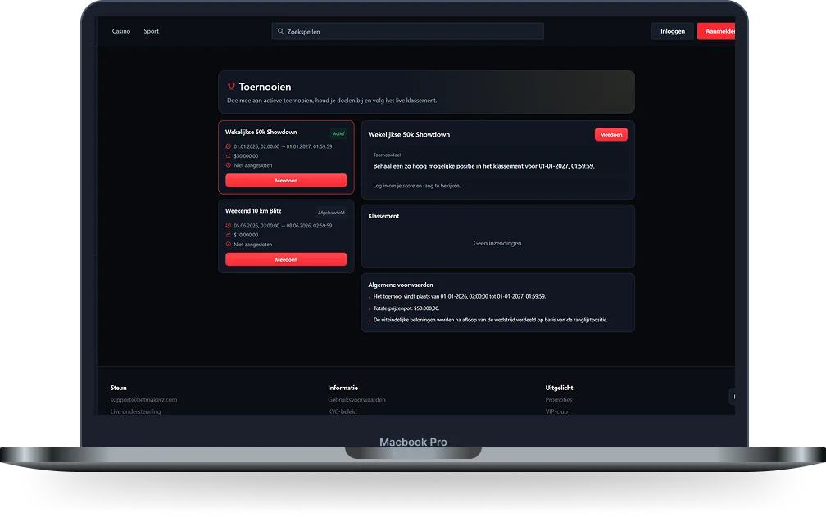
Task: Focus the Zoekspellen search field
Action: point(408,31)
